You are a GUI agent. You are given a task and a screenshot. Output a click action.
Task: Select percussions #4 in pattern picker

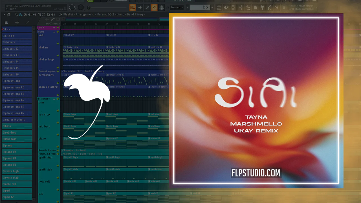point(17,100)
